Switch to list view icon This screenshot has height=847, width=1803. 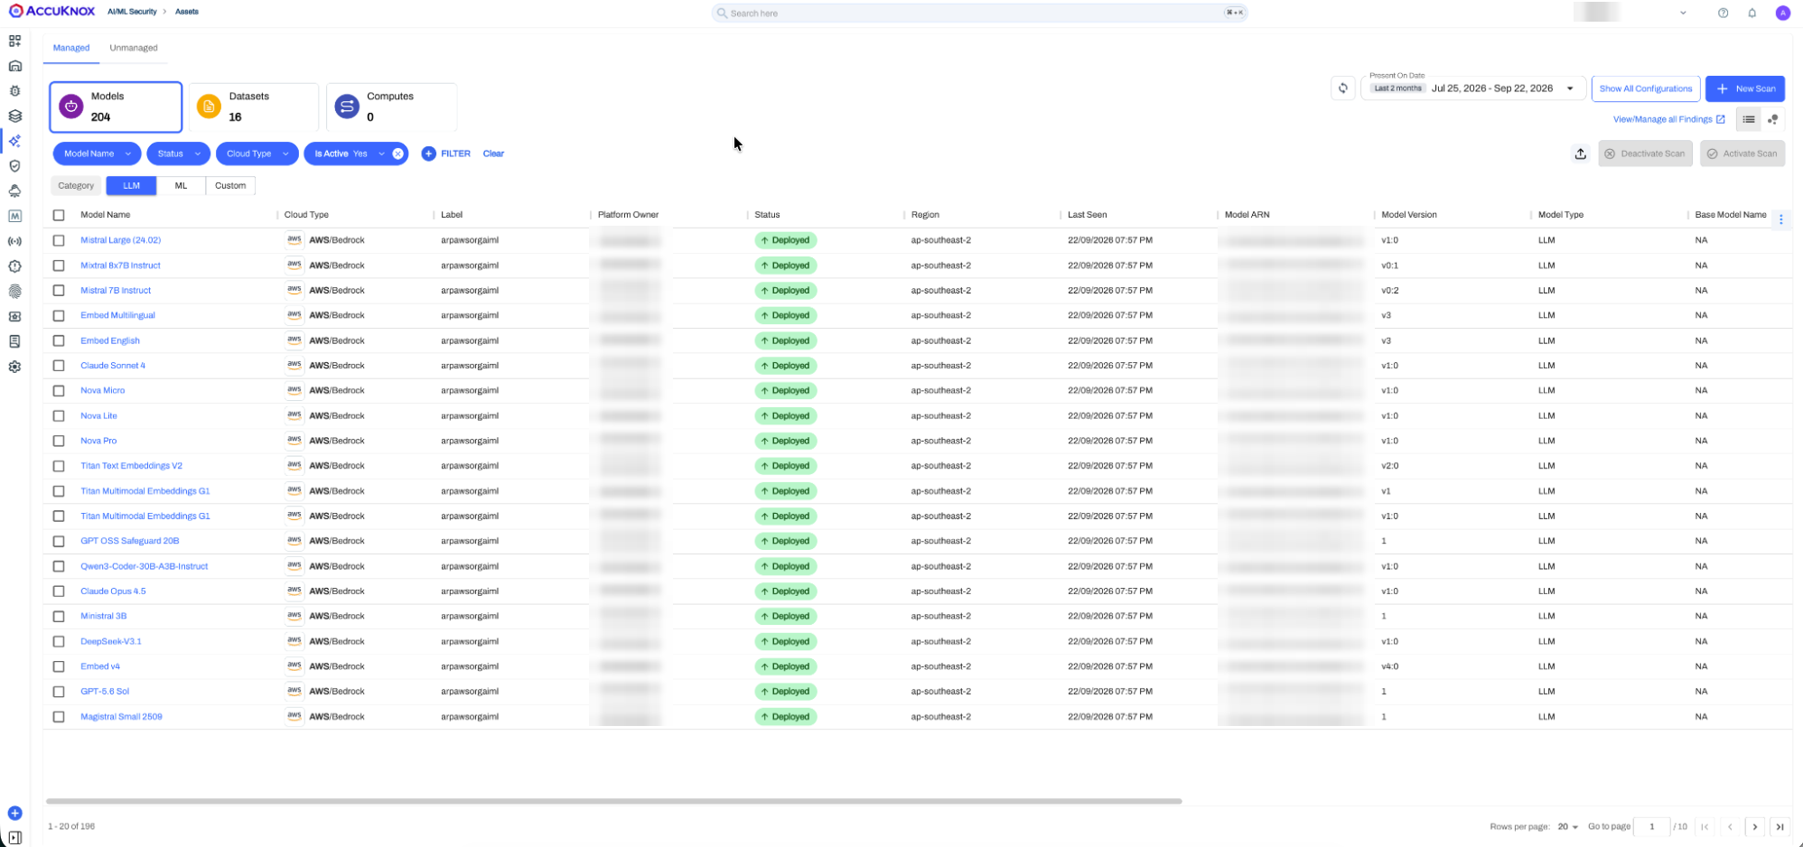coord(1749,119)
